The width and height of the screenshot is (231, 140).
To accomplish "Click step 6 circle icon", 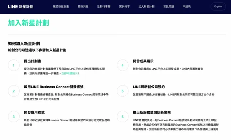I will (122, 117).
